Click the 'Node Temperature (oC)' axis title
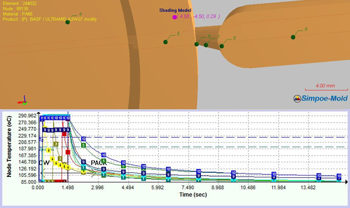350x208 pixels. (x=9, y=147)
